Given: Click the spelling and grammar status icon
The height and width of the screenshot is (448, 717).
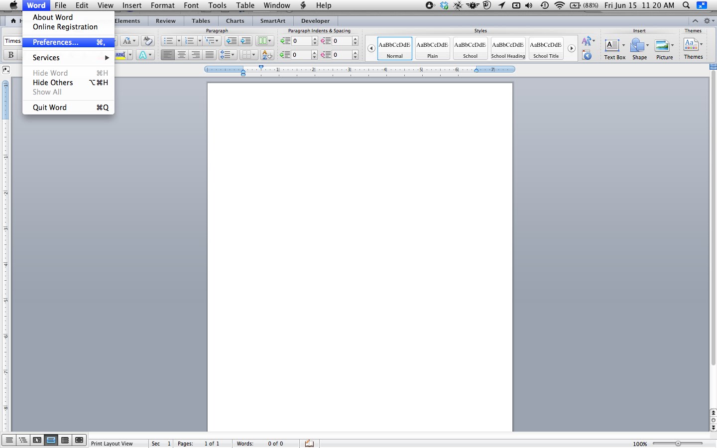Looking at the screenshot, I should point(310,444).
